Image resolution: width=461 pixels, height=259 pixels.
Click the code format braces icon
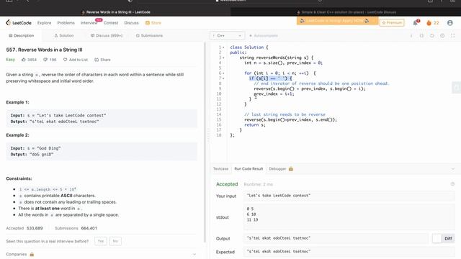tap(421, 35)
